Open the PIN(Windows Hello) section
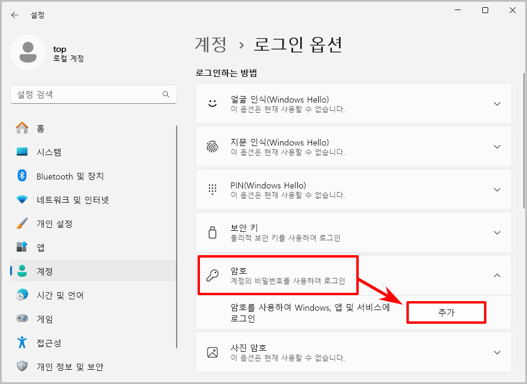The image size is (527, 384). [x=497, y=189]
